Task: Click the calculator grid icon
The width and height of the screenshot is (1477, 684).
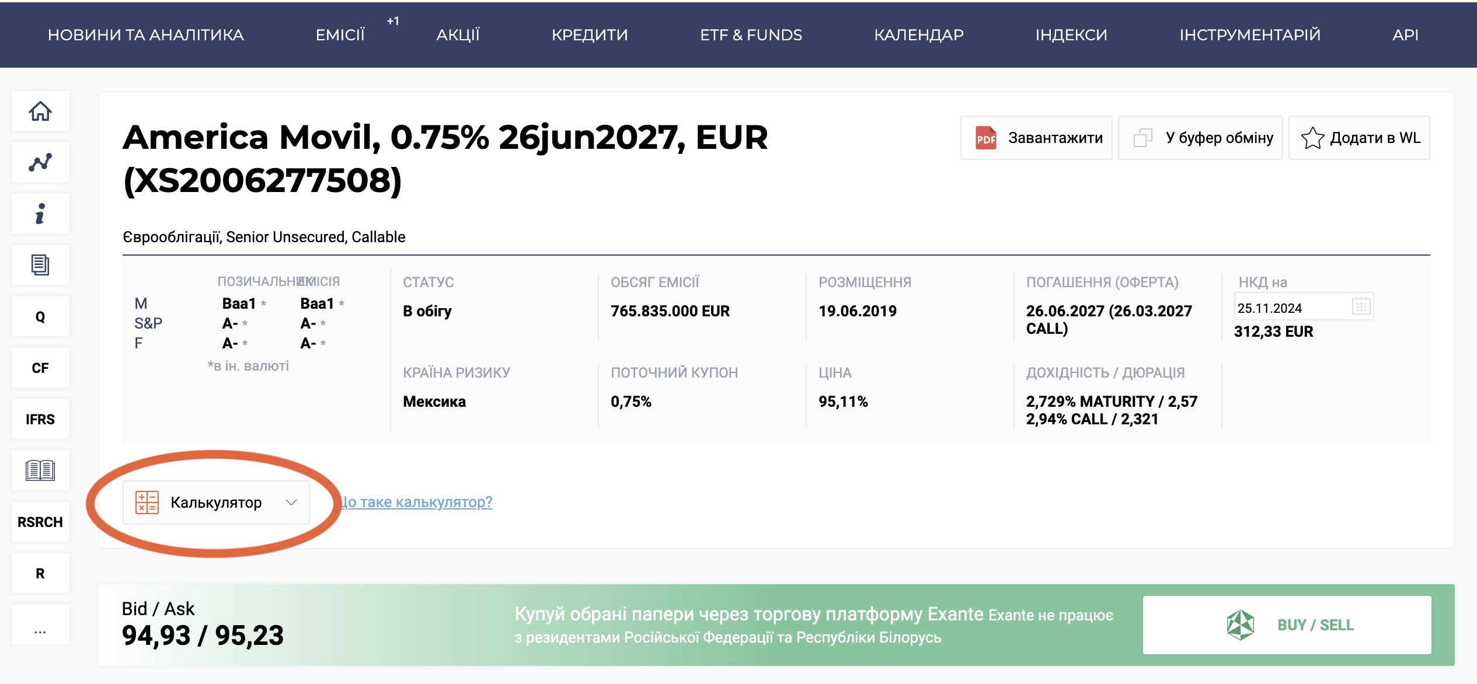Action: (x=147, y=502)
